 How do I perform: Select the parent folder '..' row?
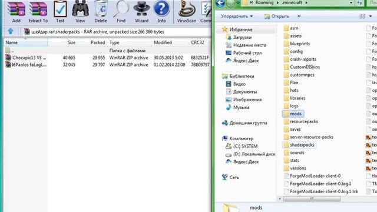tap(107, 51)
